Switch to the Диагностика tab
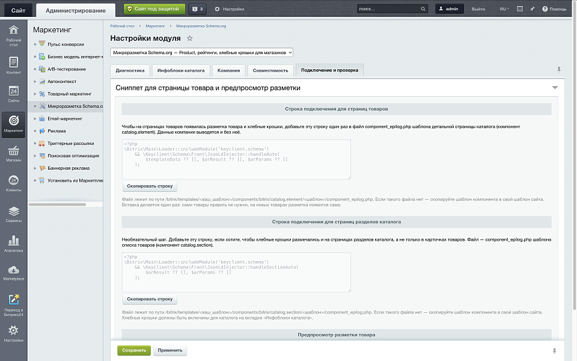This screenshot has height=361, width=577. (130, 70)
